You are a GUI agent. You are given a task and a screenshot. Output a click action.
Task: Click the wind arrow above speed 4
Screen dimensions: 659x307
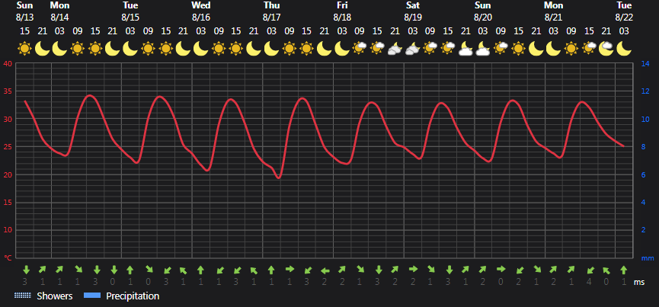pyautogui.click(x=588, y=270)
